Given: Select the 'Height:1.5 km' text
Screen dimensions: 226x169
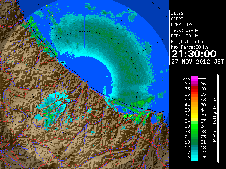Looking at the screenshot, I should tap(187, 42).
